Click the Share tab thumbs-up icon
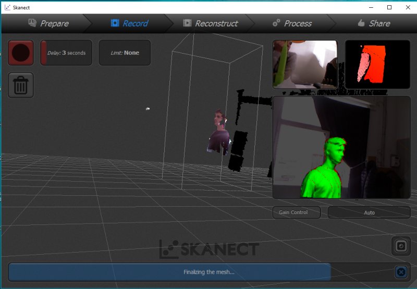Viewport: 417px width, 289px height. click(x=361, y=23)
